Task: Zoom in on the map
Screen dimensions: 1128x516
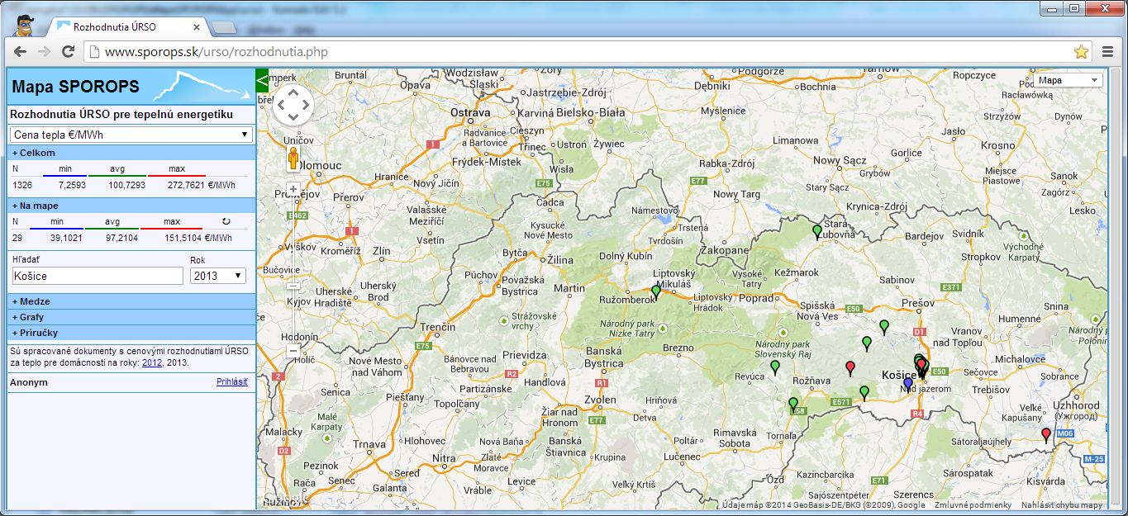Action: [293, 189]
